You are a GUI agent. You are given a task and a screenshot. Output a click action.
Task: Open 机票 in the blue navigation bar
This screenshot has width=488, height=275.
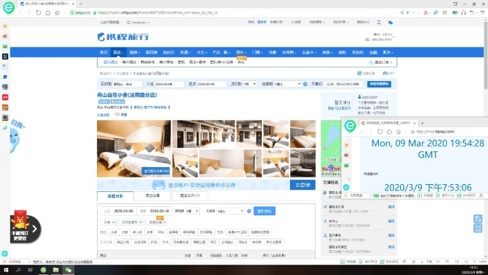185,52
